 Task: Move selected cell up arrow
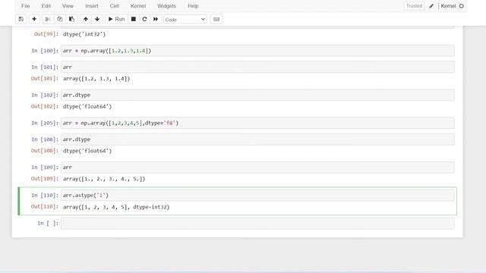point(86,19)
